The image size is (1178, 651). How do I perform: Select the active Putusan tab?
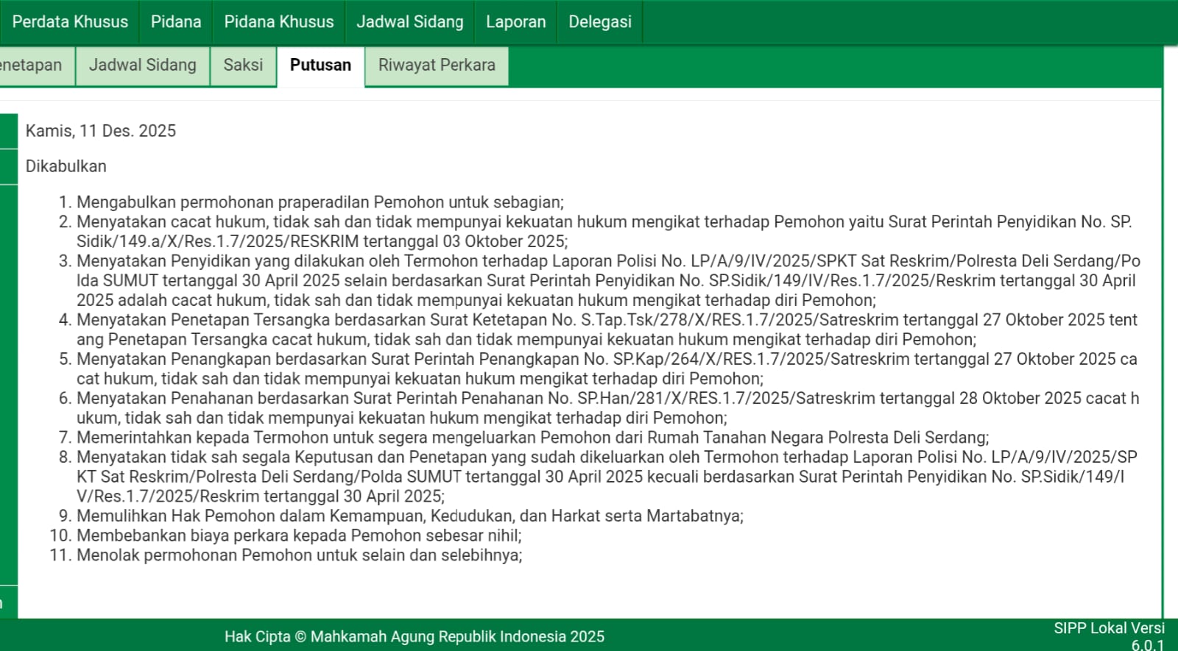coord(320,65)
